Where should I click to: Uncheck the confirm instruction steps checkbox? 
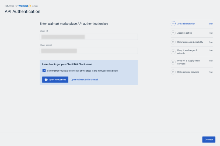44,71
